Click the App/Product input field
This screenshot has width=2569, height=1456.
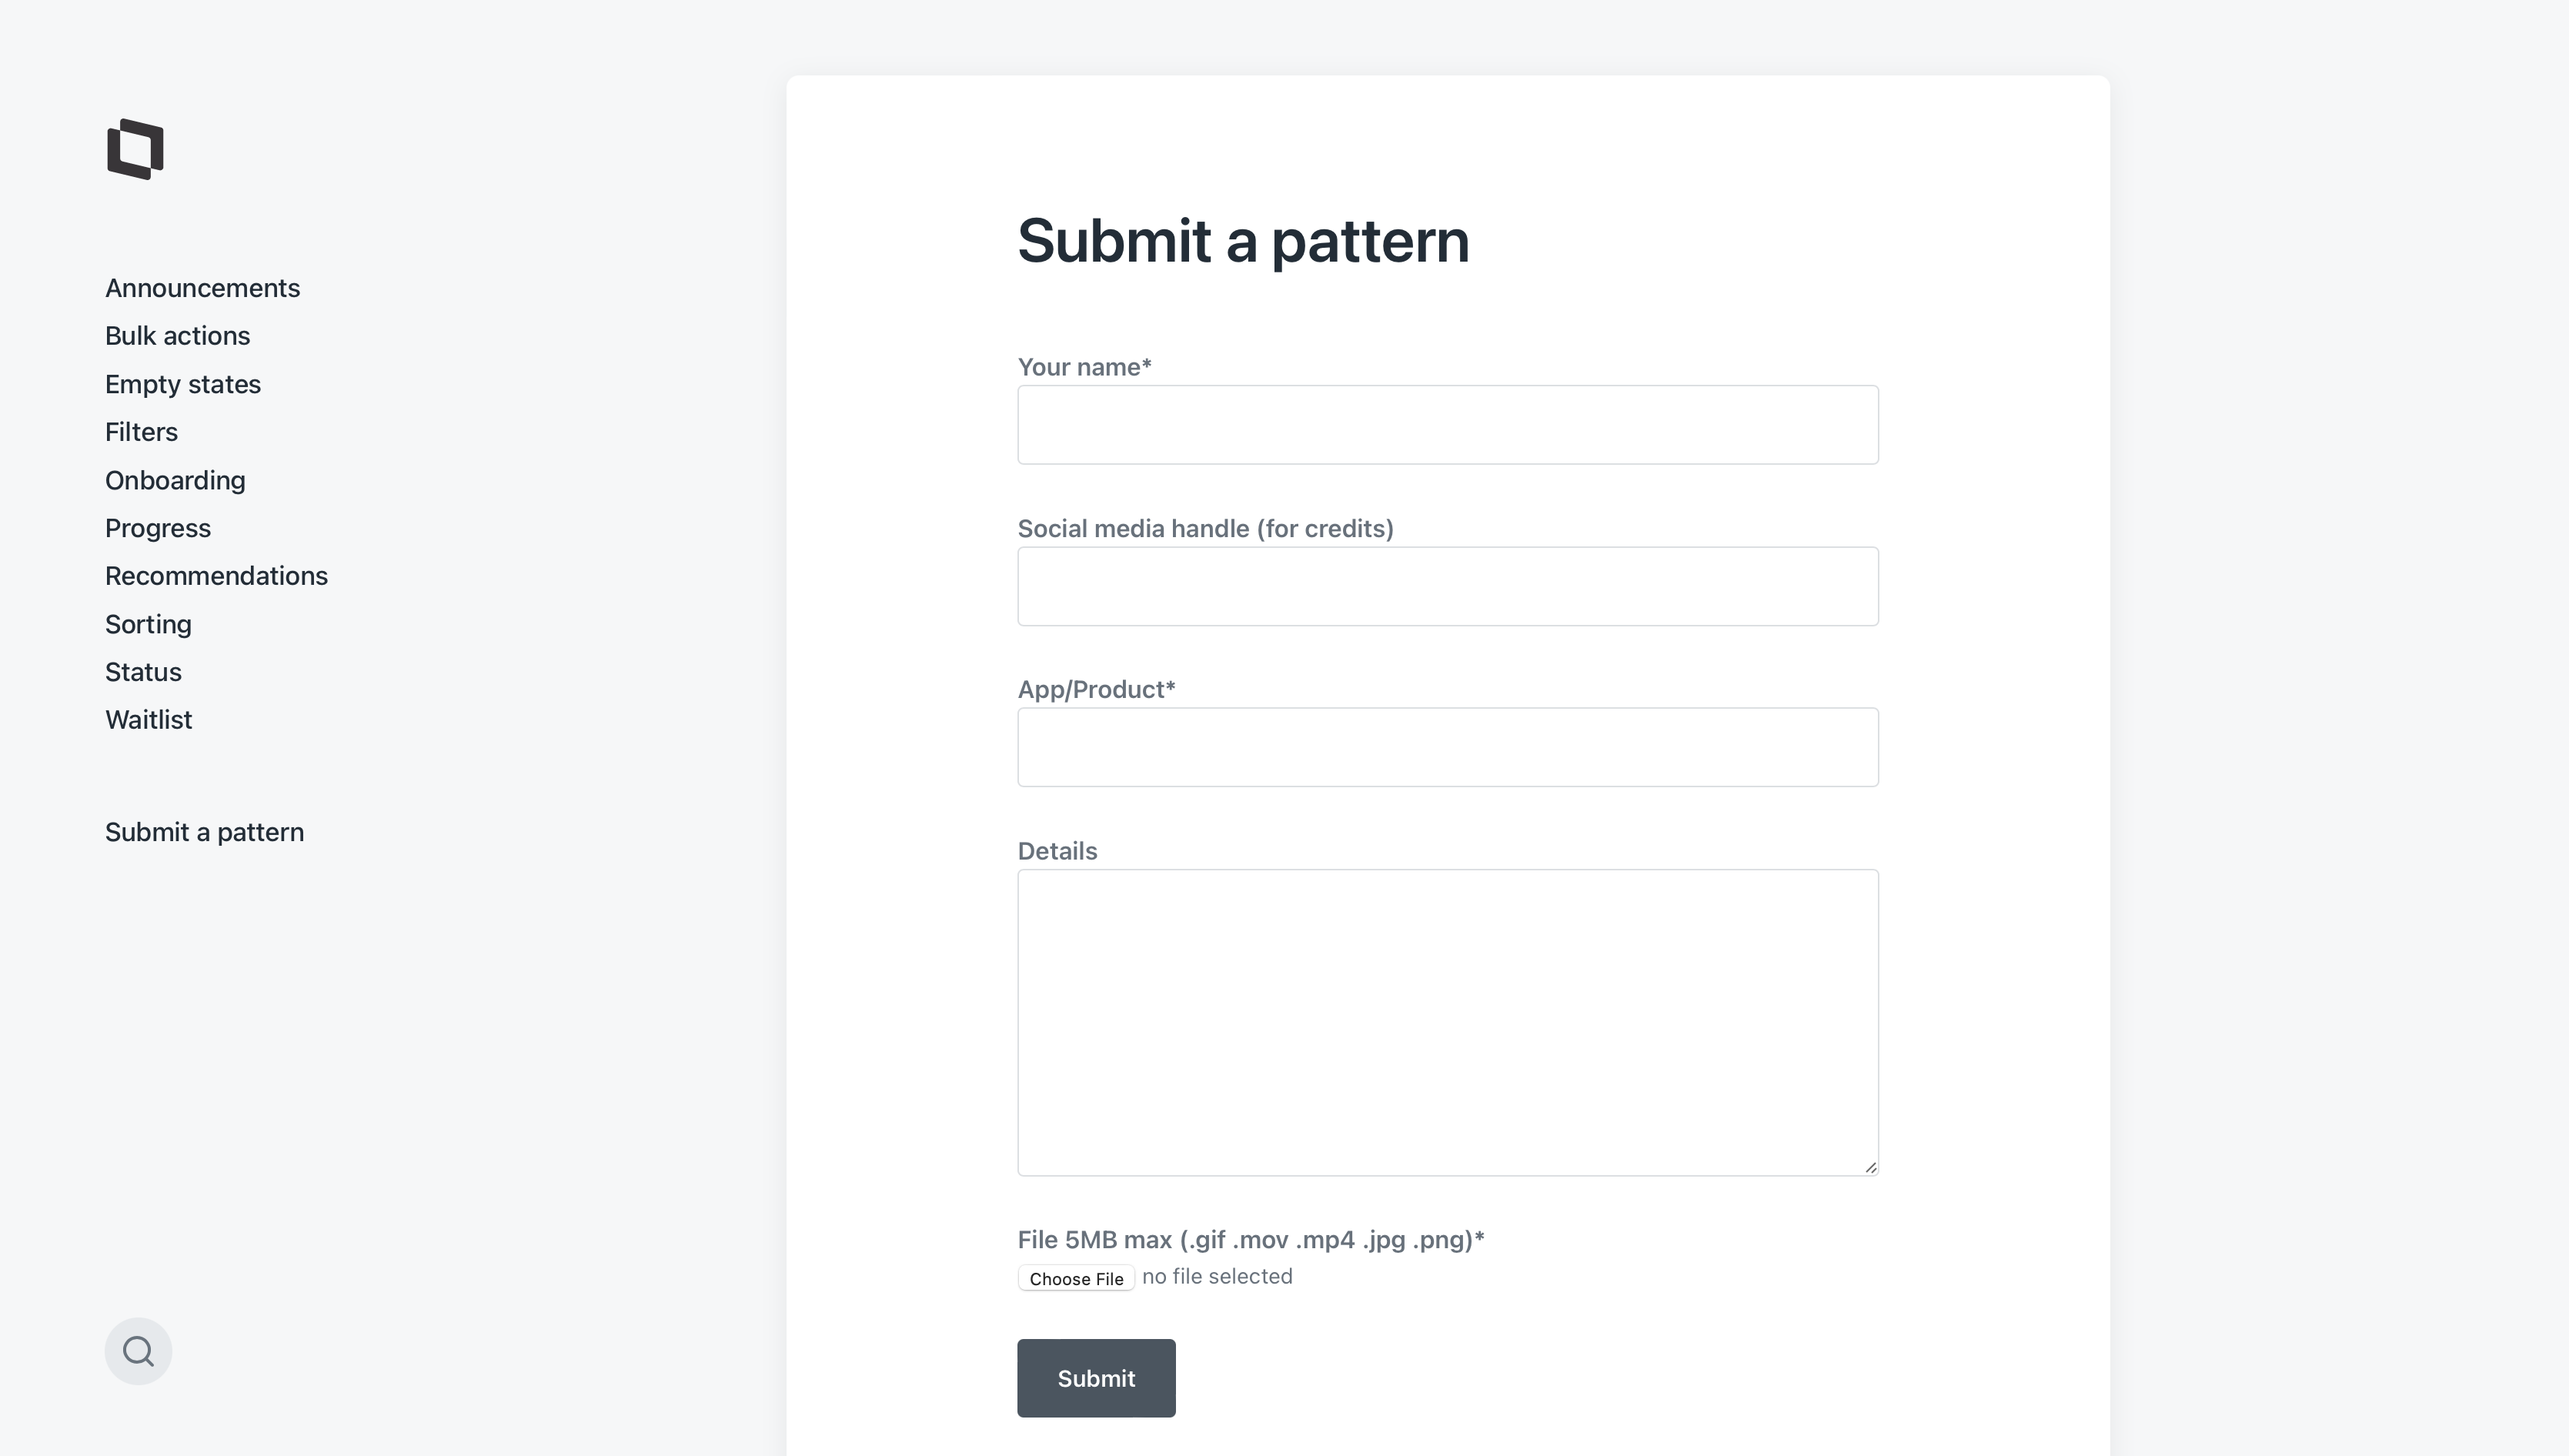pyautogui.click(x=1447, y=747)
